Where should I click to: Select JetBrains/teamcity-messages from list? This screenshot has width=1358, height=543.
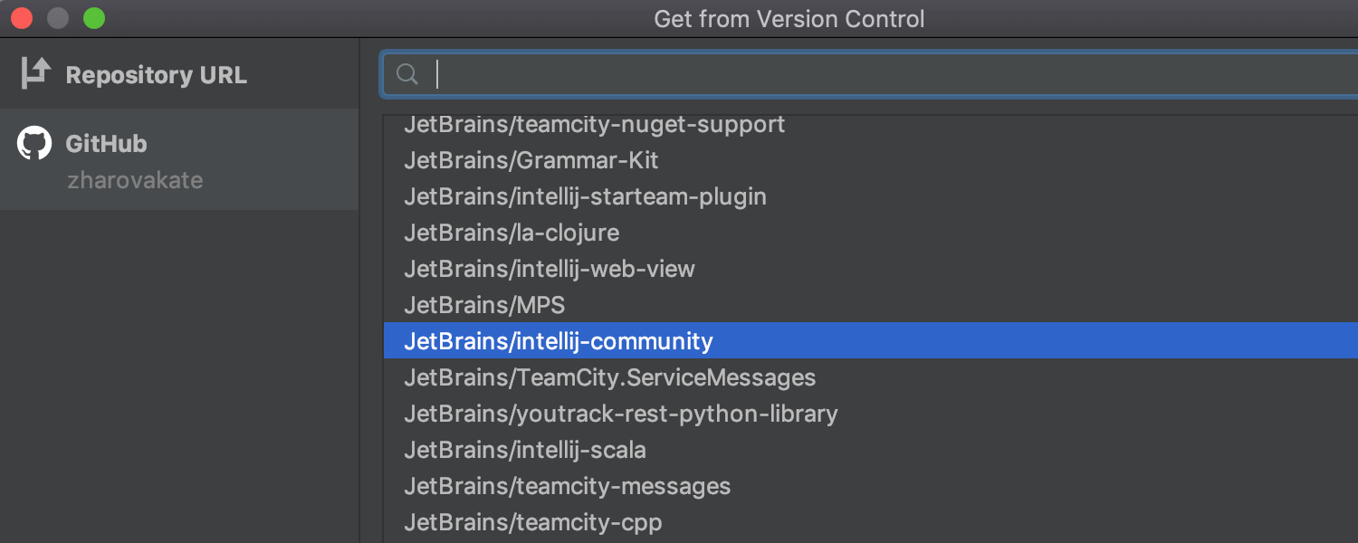point(567,486)
